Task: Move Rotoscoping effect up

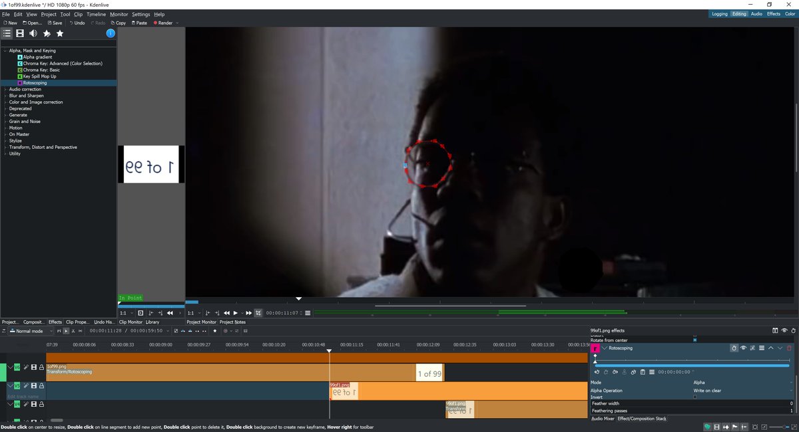Action: 771,348
